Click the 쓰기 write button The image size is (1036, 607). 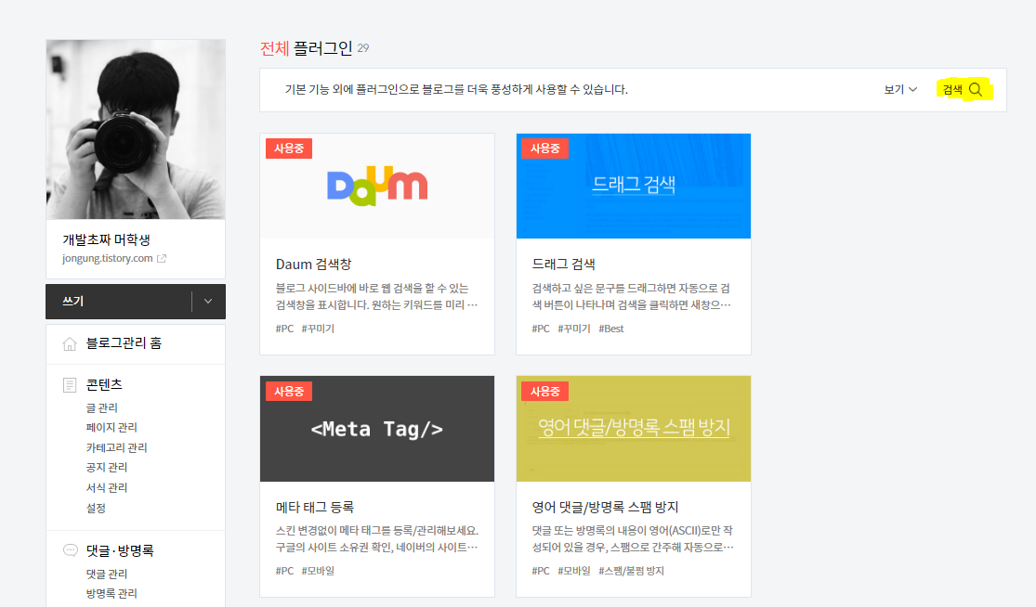119,302
